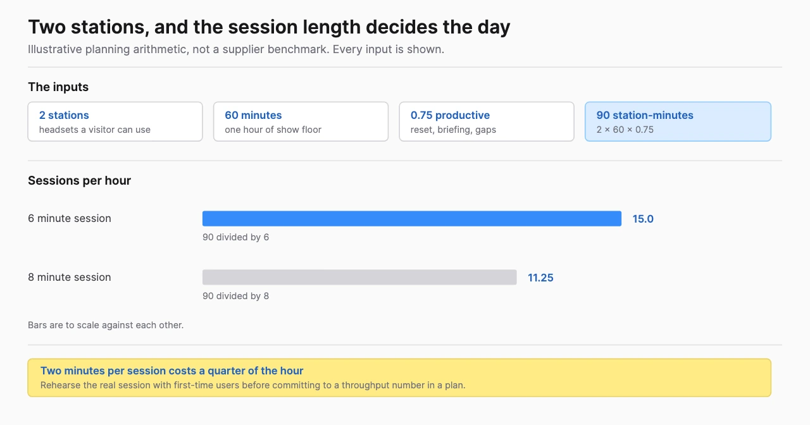Click "Two minutes per session" callout title

[172, 371]
